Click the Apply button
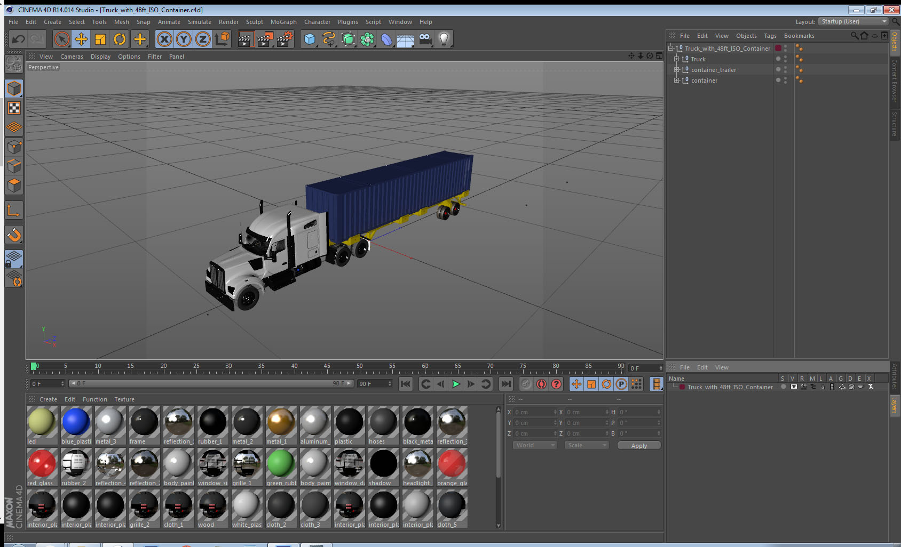This screenshot has height=547, width=901. coord(639,445)
